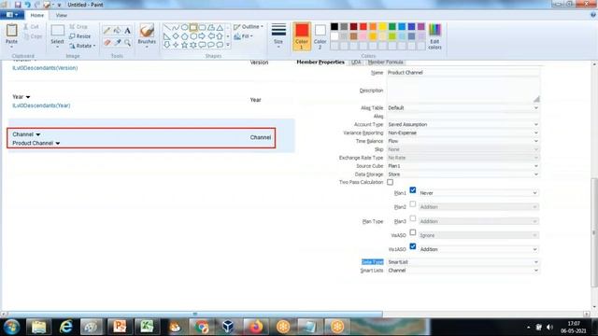Open the Paint file menu button
Screen dimensions: 598x336
click(12, 15)
